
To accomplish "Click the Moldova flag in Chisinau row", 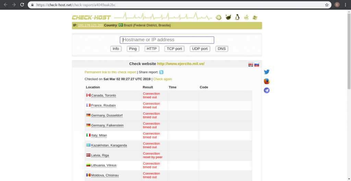I will tap(88, 175).
